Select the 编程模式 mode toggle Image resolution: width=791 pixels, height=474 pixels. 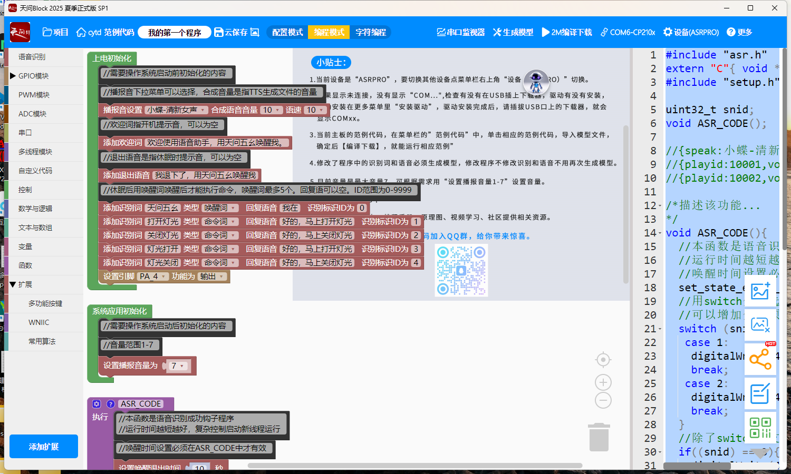coord(329,32)
